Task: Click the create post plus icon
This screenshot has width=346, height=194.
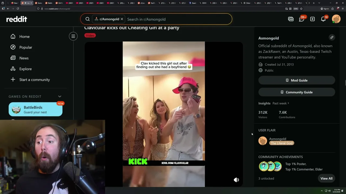Action: tap(312, 19)
